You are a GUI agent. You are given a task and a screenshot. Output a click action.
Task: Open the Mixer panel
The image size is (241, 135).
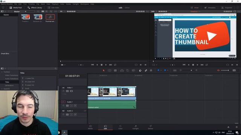(x=195, y=7)
